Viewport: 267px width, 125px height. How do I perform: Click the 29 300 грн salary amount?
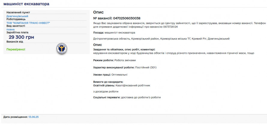pos(21,37)
